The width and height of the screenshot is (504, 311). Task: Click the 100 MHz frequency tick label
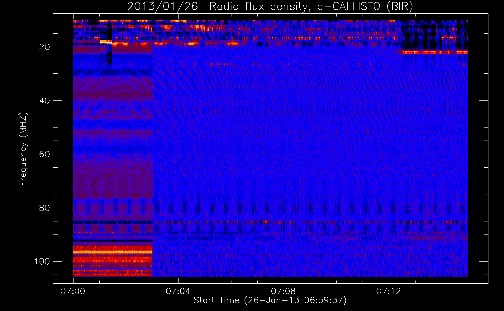42,262
